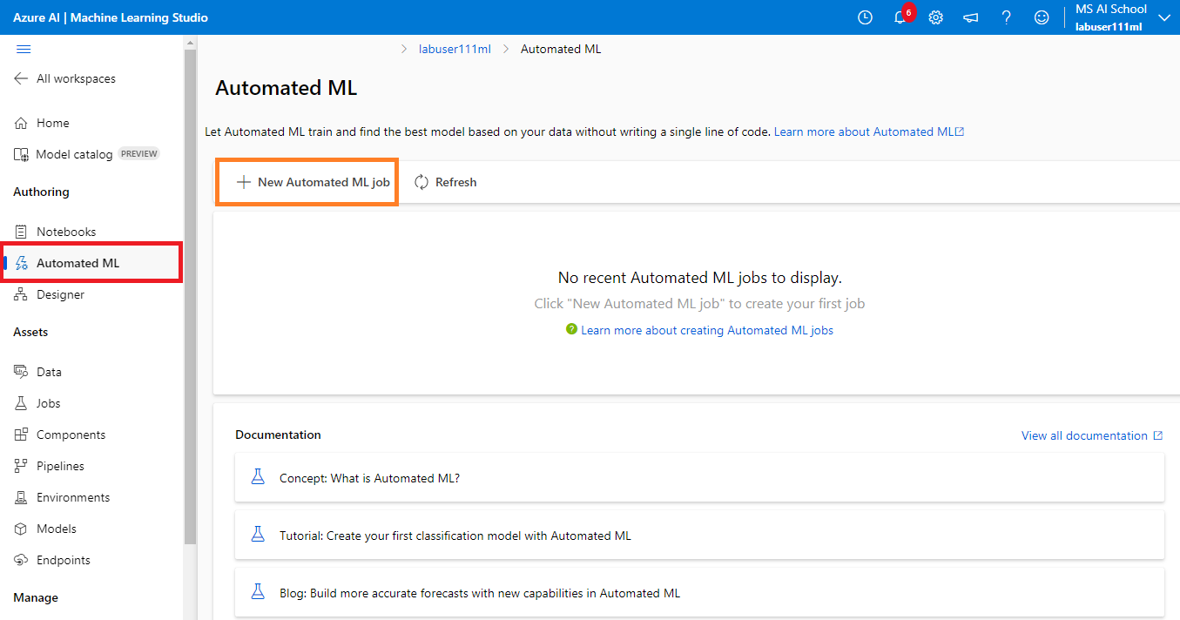The height and width of the screenshot is (620, 1180).
Task: Click the green help icon beside Learn more
Action: (571, 329)
